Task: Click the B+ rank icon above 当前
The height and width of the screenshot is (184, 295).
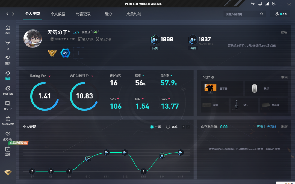Action: pyautogui.click(x=193, y=40)
